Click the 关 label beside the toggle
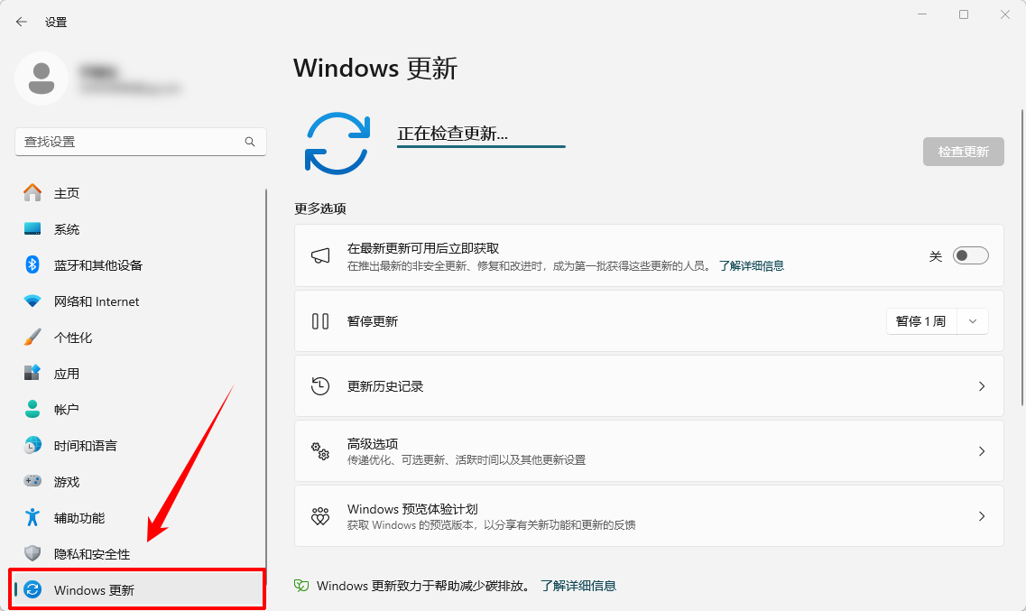 point(936,256)
